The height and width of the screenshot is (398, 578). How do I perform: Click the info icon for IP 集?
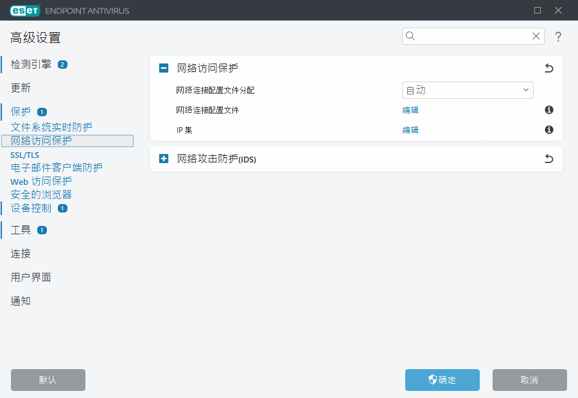549,130
